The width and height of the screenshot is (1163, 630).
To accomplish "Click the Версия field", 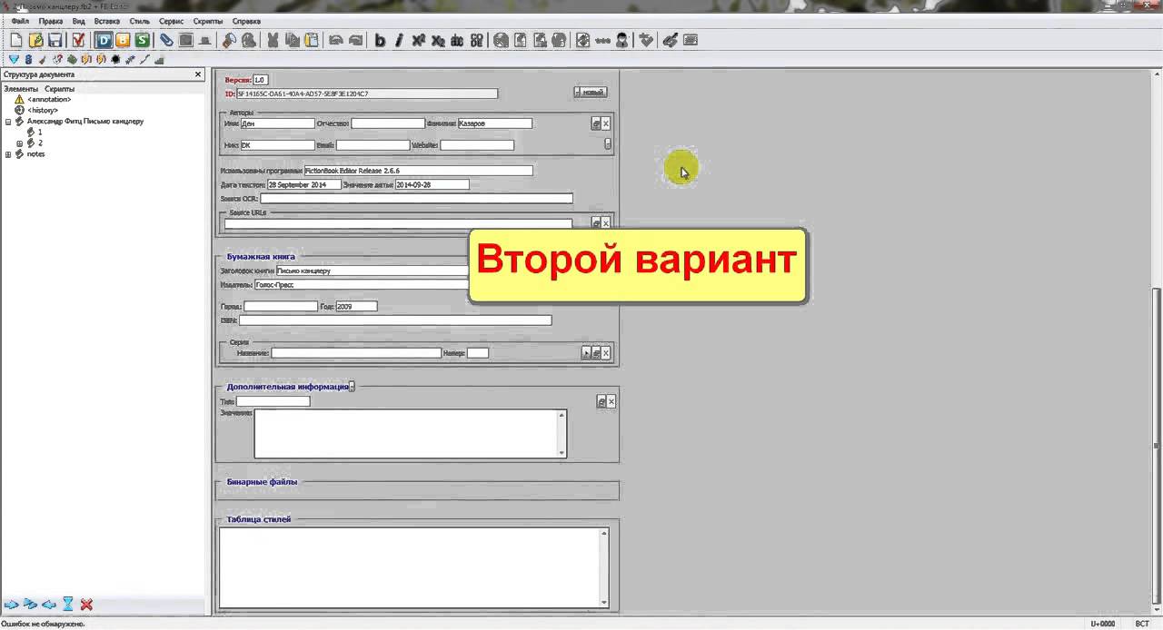I will pos(261,80).
